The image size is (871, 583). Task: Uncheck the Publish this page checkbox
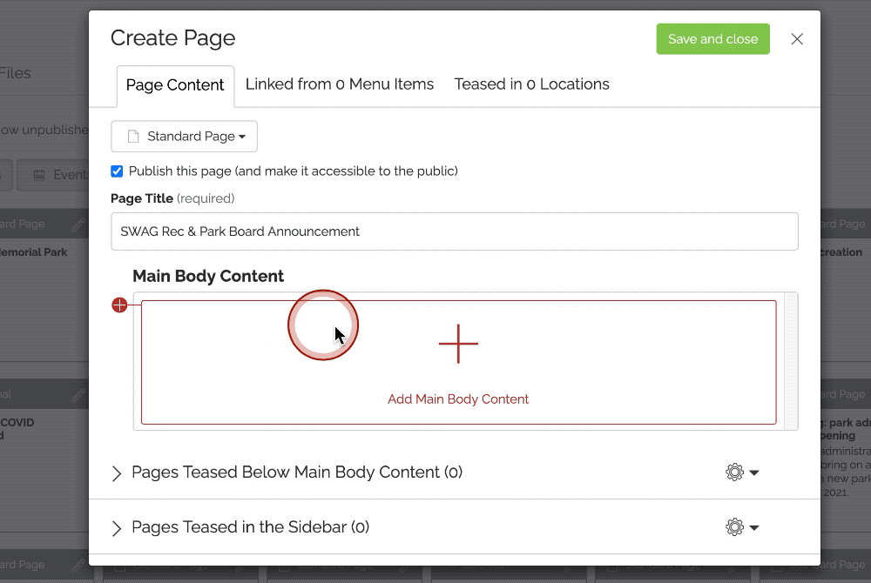117,171
